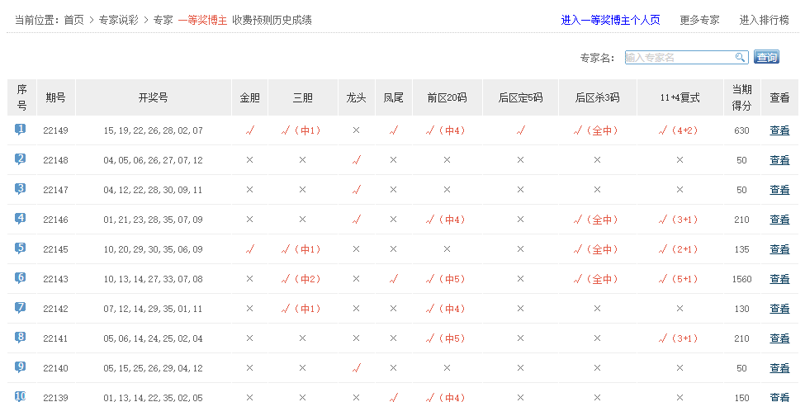View details for issue 22143

(779, 279)
